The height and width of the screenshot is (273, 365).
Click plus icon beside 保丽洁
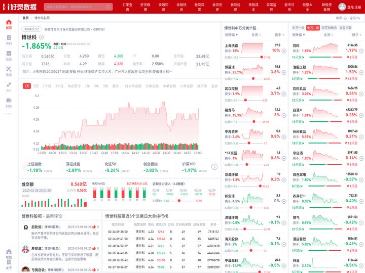click(x=284, y=72)
